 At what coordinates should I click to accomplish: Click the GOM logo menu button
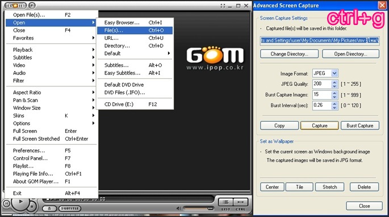pos(15,6)
